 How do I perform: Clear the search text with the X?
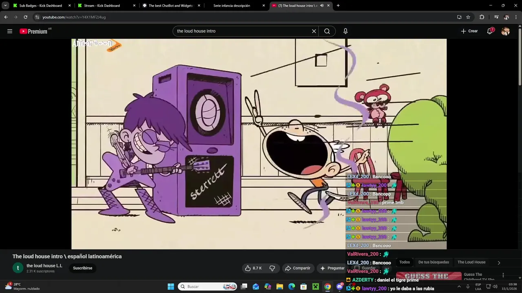[314, 31]
